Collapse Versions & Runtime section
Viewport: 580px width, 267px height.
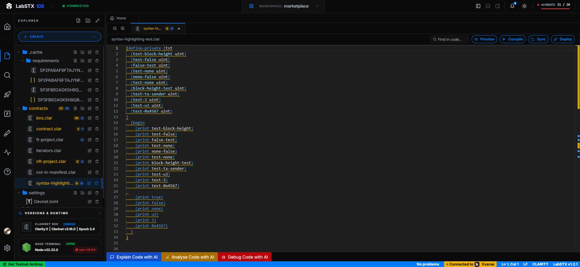coord(99,213)
